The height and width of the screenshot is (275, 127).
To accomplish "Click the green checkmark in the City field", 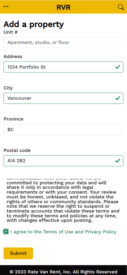I will (118, 98).
